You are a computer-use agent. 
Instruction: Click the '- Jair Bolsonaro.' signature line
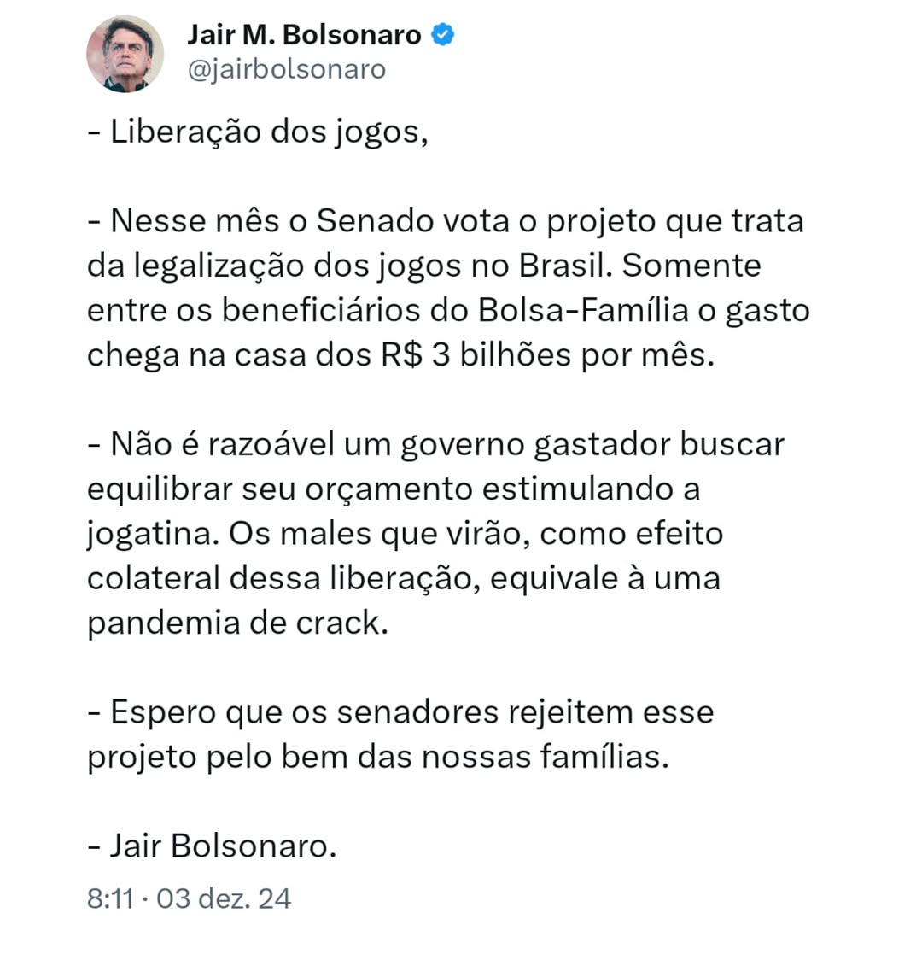pos(212,846)
